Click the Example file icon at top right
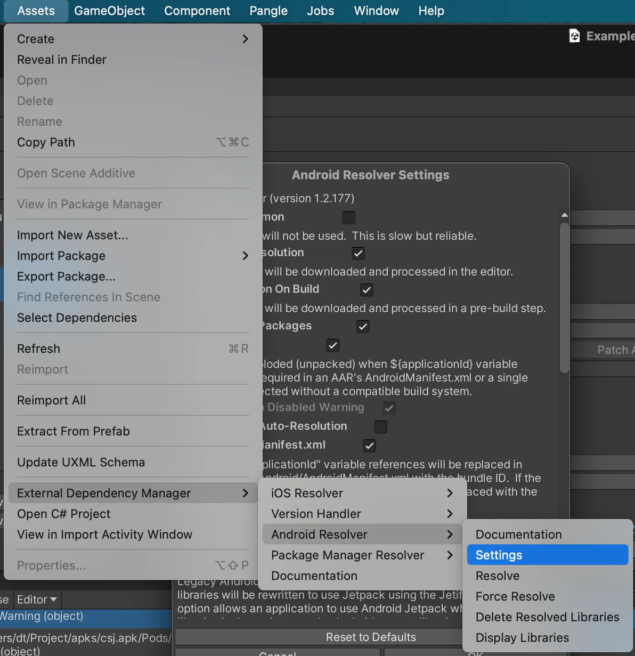This screenshot has height=656, width=635. point(574,36)
